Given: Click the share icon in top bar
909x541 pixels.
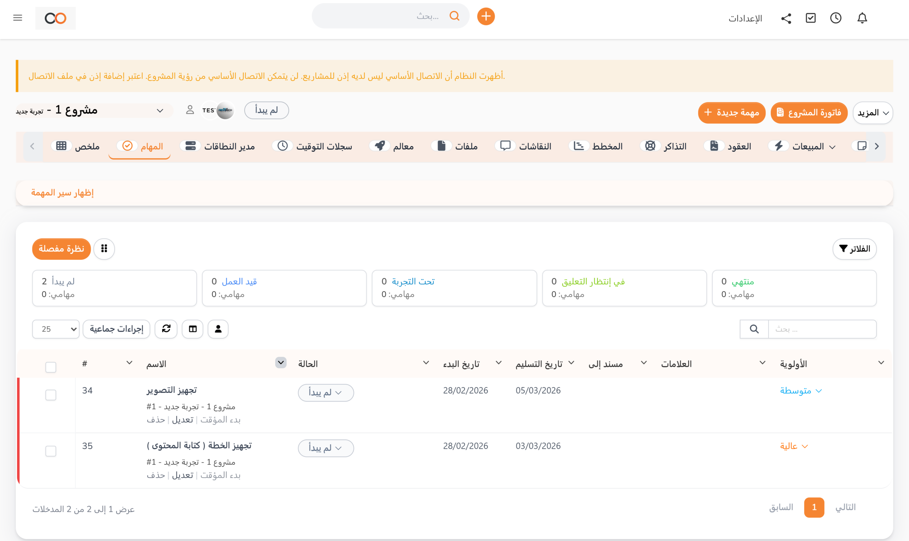Looking at the screenshot, I should coord(786,18).
